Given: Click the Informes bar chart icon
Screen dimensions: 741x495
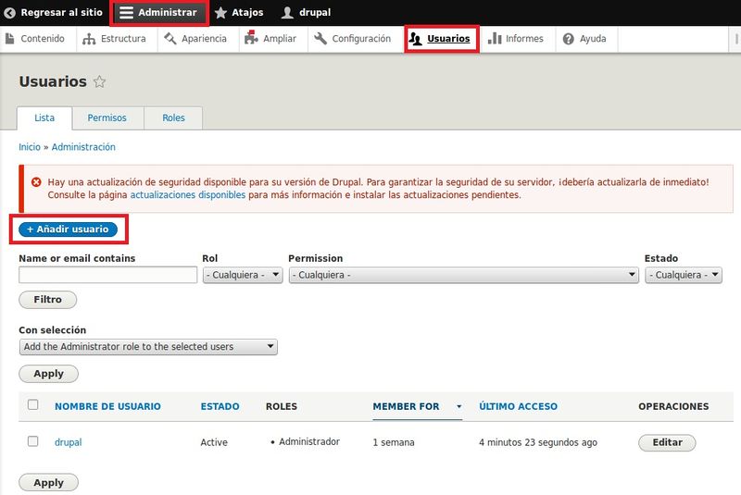Looking at the screenshot, I should [x=495, y=38].
